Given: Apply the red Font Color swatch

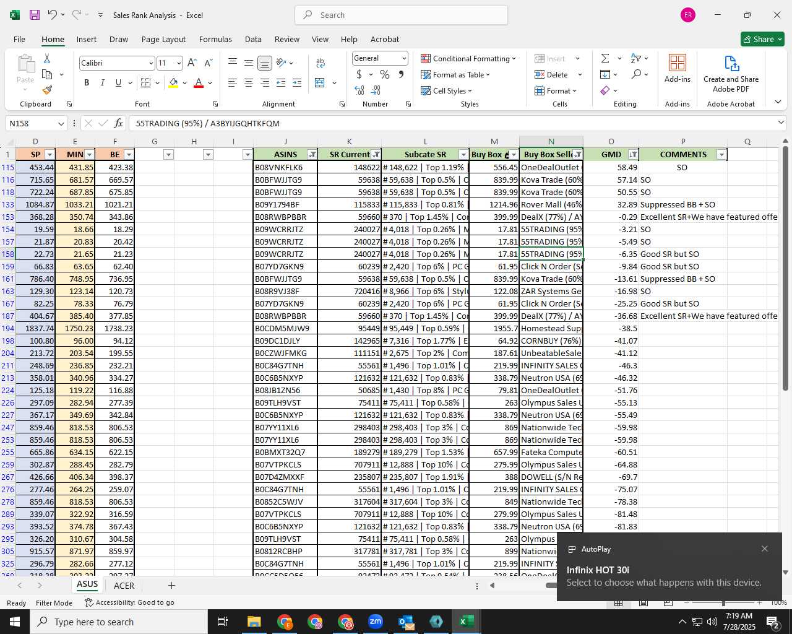Looking at the screenshot, I should click(199, 83).
